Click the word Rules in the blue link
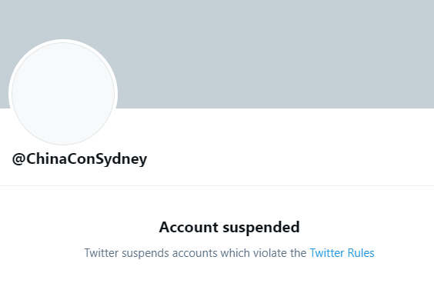 (x=361, y=253)
